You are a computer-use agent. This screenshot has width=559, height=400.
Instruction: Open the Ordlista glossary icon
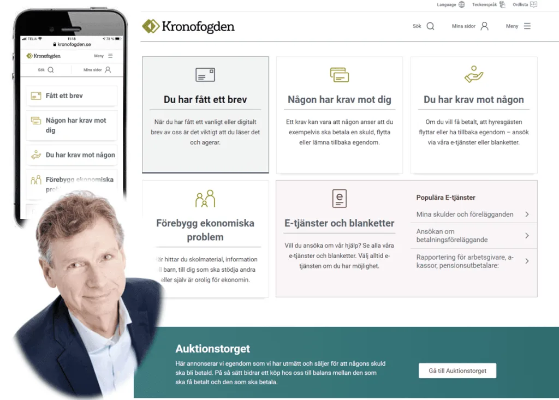tap(534, 4)
